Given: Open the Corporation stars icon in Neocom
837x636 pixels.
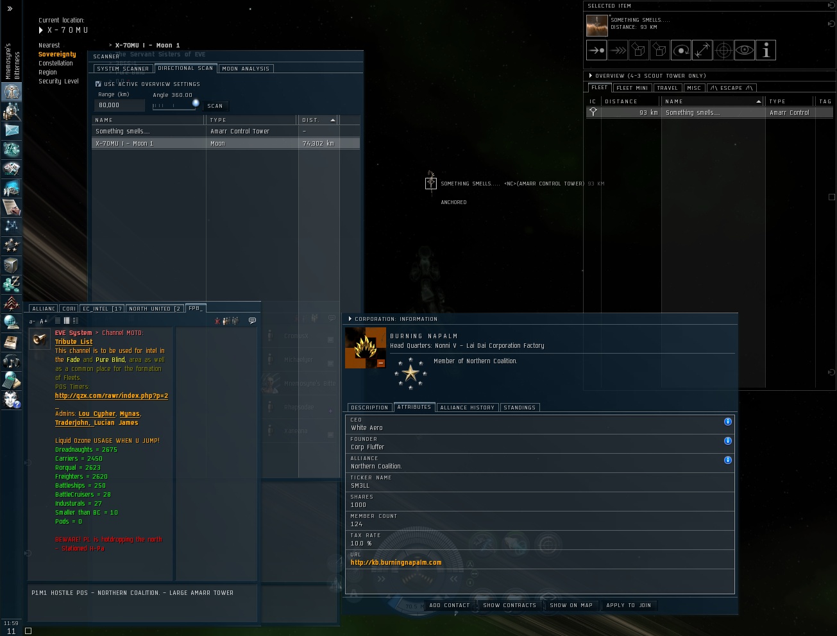Looking at the screenshot, I should click(12, 246).
